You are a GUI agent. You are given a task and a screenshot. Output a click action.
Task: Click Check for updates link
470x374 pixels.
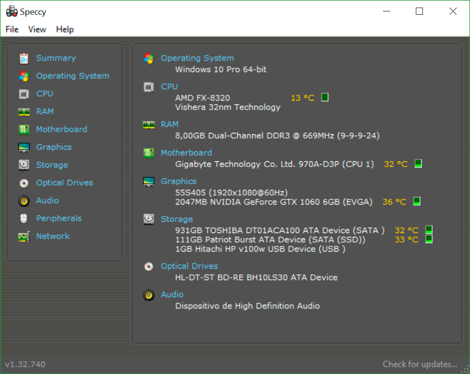(420, 364)
